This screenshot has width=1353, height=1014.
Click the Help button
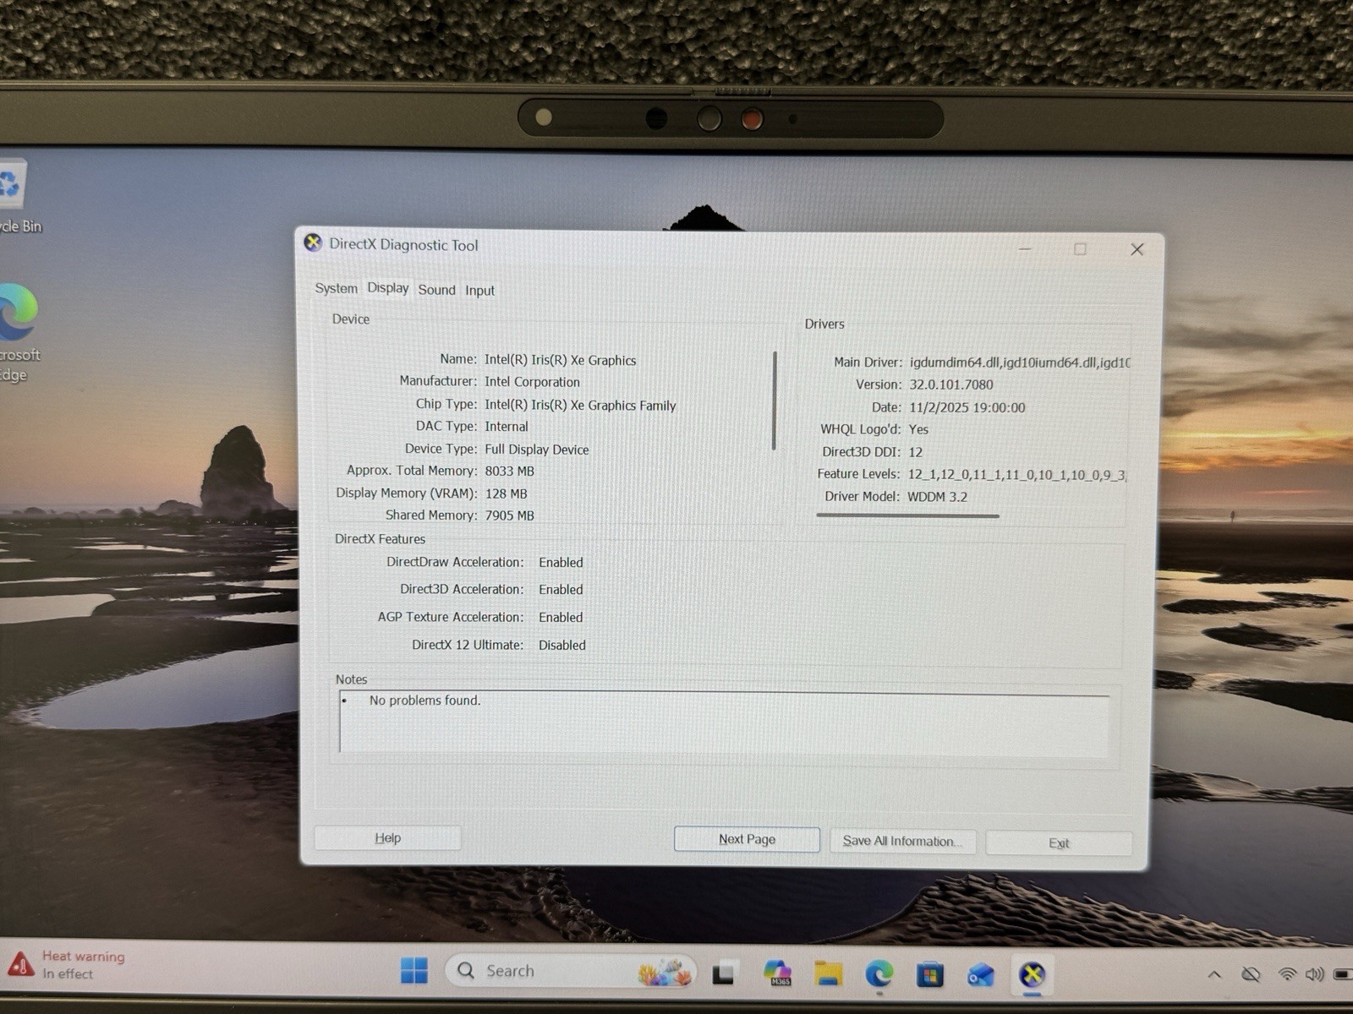pyautogui.click(x=387, y=838)
